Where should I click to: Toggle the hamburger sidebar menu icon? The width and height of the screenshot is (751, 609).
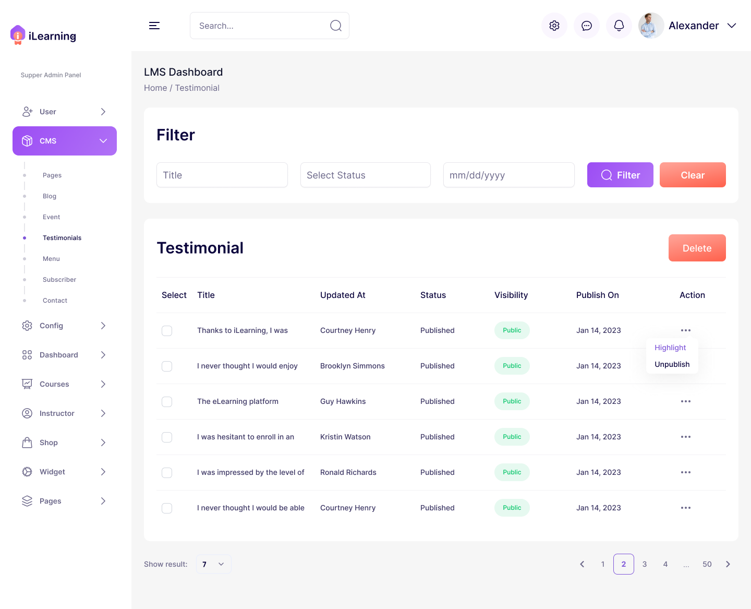154,26
